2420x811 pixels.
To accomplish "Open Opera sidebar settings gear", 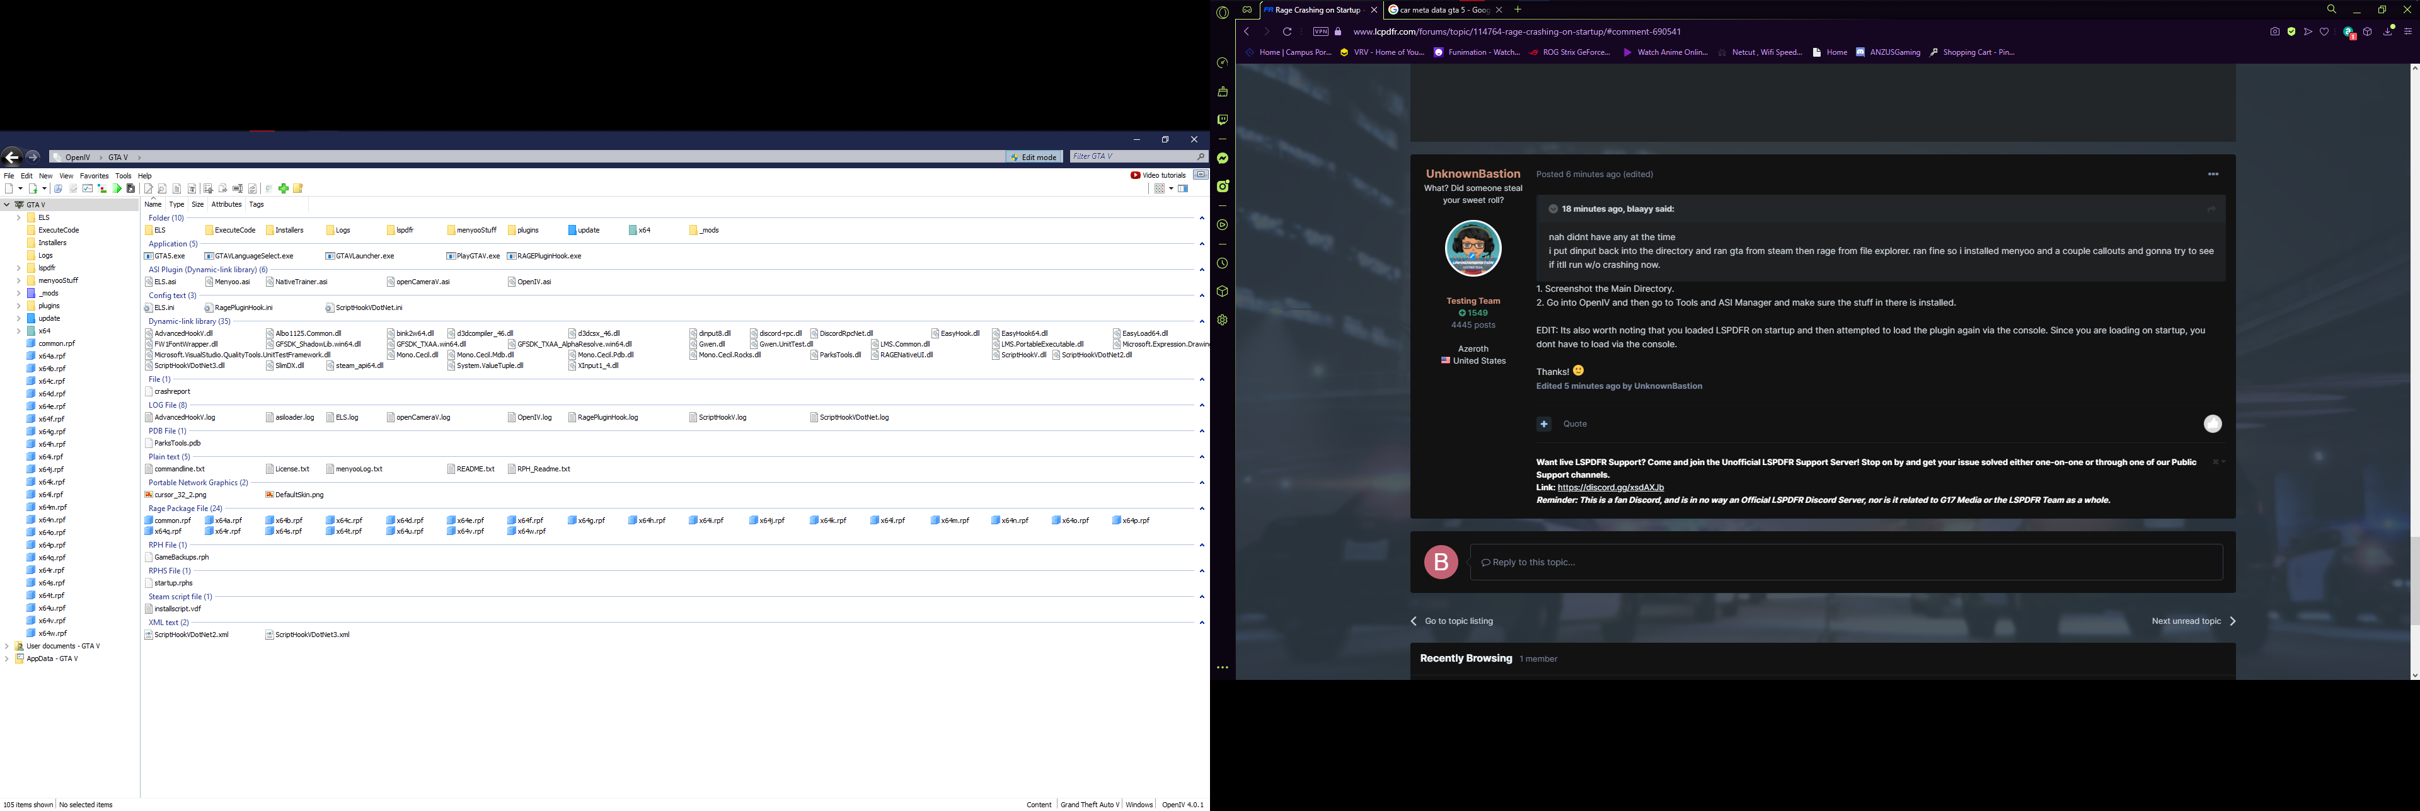I will (x=1222, y=321).
